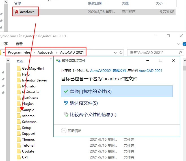Sort top window by 名称 column header
Viewport: 186px width, 161px height.
click(x=18, y=3)
